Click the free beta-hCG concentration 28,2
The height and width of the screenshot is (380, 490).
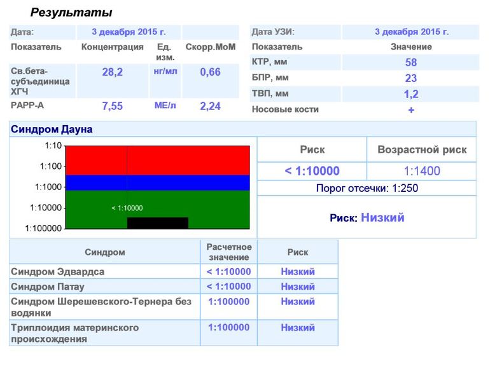112,72
